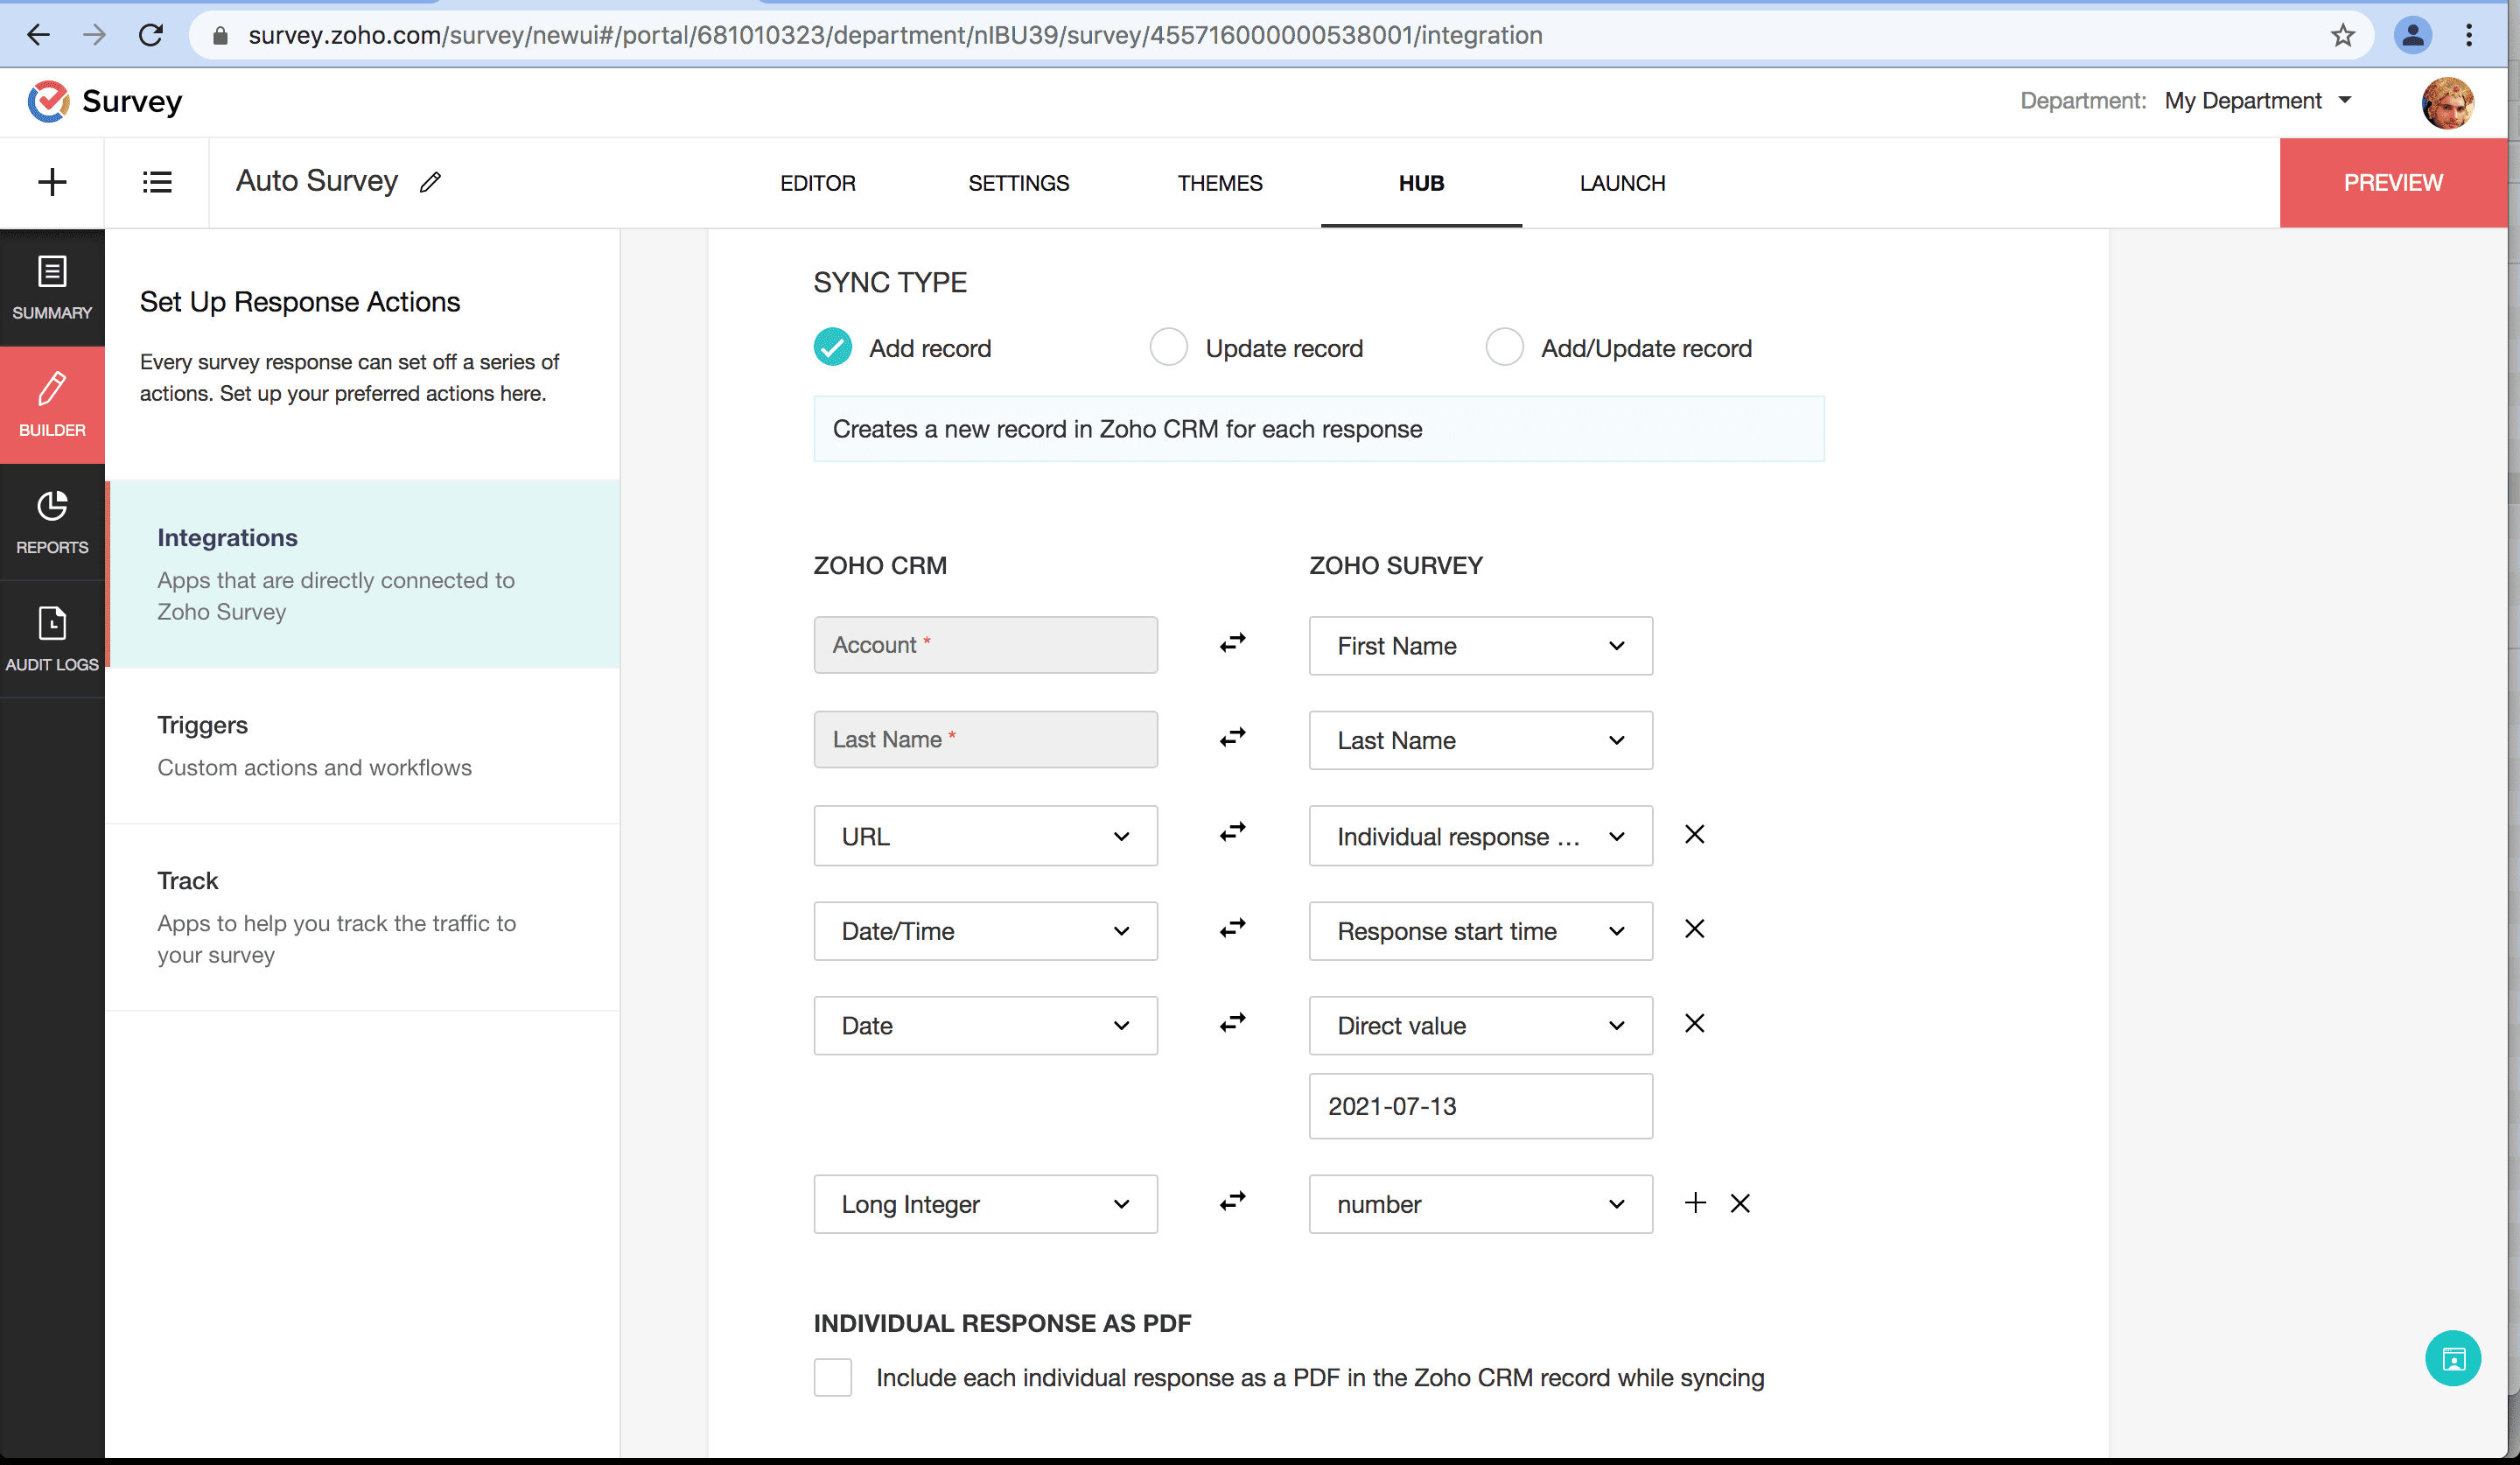Select the Add/Update record radio option
The image size is (2520, 1465).
point(1504,347)
